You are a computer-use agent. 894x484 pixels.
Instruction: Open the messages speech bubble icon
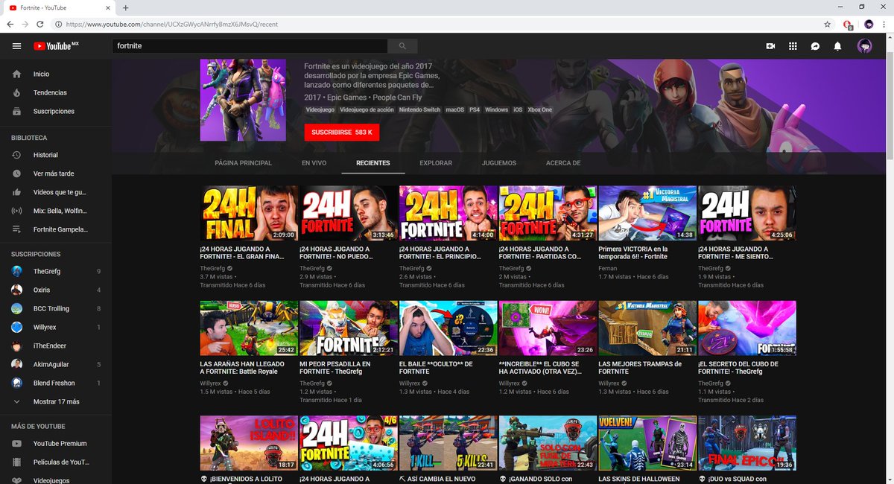tap(815, 46)
